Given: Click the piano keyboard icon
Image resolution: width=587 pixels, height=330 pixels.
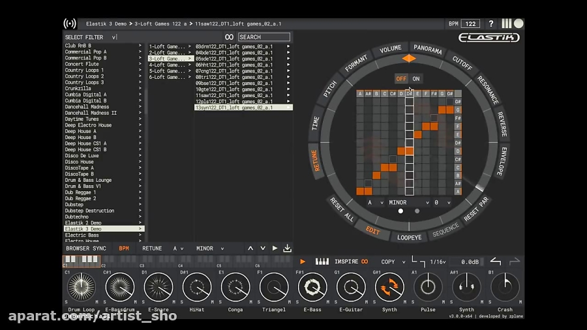Looking at the screenshot, I should (x=322, y=262).
